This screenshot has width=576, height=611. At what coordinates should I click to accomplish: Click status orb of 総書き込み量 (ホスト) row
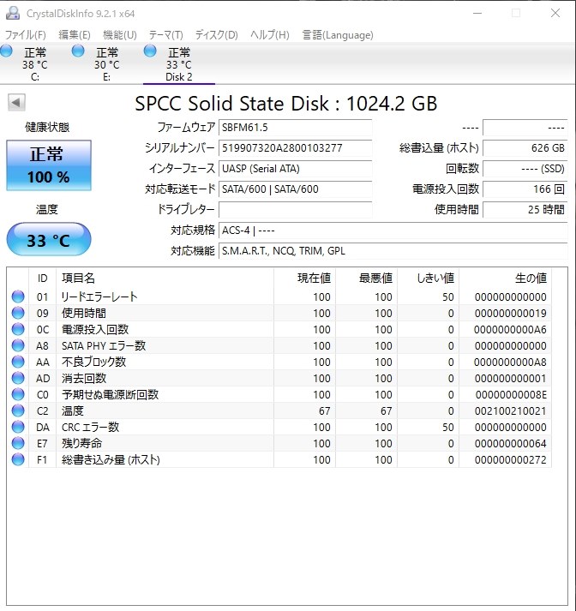tap(18, 459)
